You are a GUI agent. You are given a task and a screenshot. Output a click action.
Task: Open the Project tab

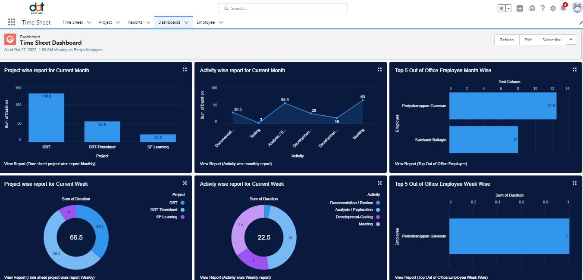105,22
